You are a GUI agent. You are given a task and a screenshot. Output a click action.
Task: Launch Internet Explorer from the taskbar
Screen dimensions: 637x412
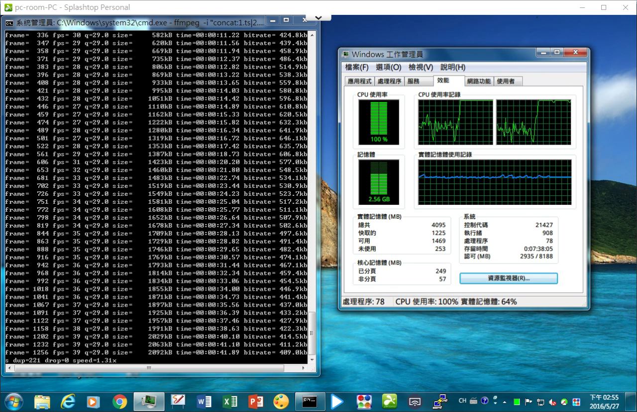(67, 401)
